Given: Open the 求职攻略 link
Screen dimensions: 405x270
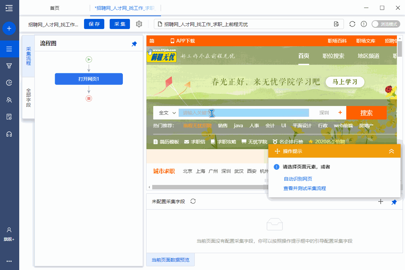Looking at the screenshot, I should pos(223,142).
